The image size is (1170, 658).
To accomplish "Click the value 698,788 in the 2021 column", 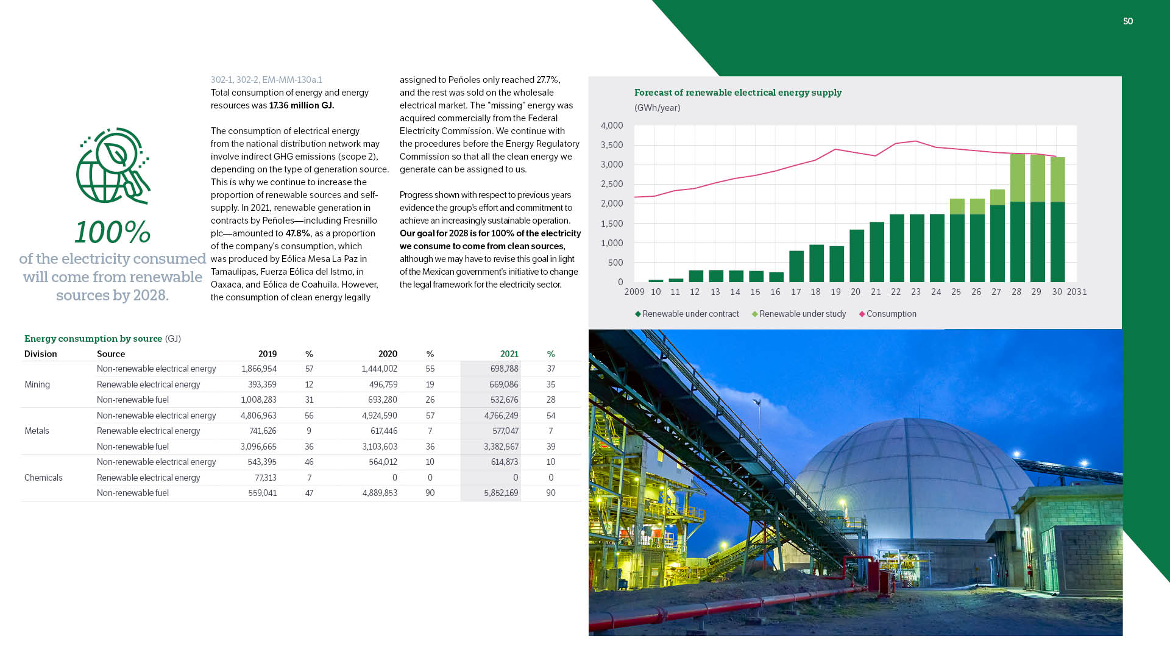I will click(505, 369).
